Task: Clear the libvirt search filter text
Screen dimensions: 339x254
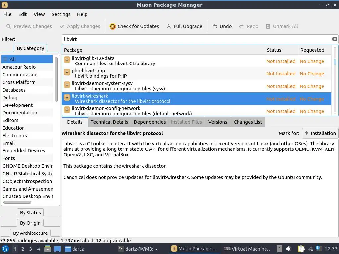Action: (334, 39)
